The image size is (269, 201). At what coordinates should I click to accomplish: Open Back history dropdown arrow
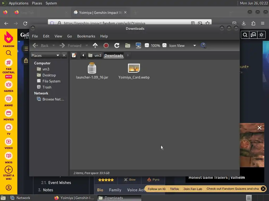click(x=54, y=46)
